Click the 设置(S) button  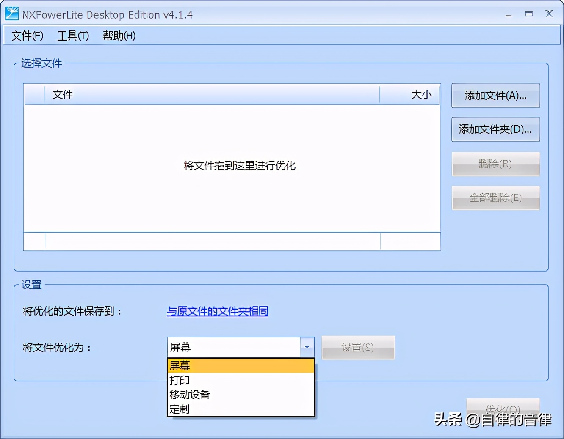(358, 347)
